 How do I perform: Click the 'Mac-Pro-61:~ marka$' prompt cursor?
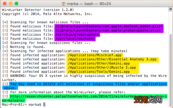(x=44, y=104)
